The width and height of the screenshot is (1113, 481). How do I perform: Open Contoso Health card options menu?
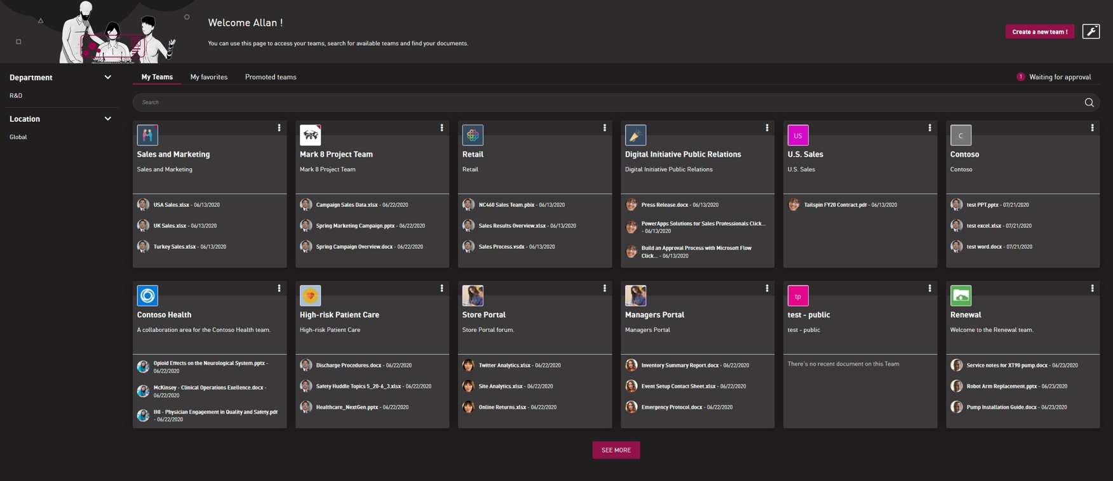click(x=279, y=288)
